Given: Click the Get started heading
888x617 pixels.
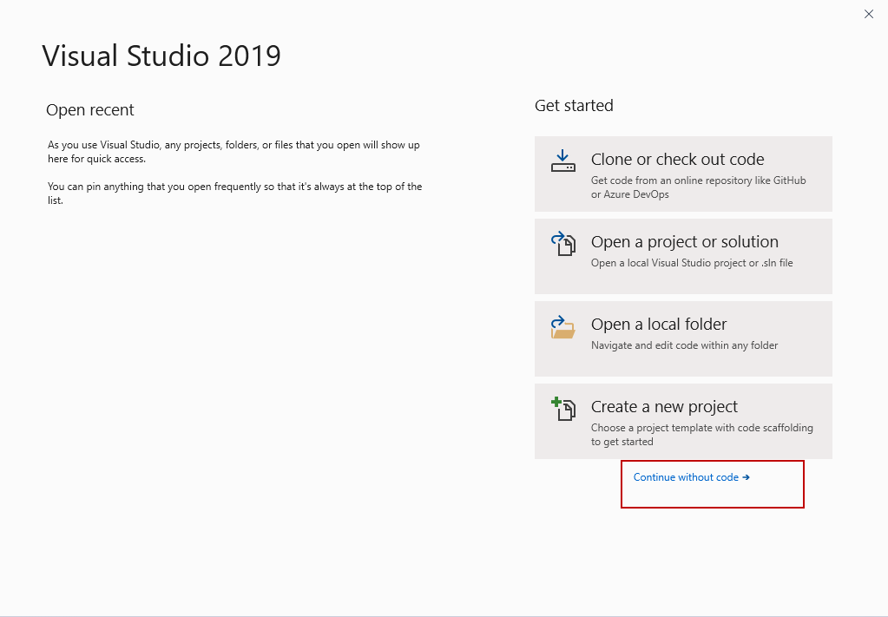Looking at the screenshot, I should (574, 106).
